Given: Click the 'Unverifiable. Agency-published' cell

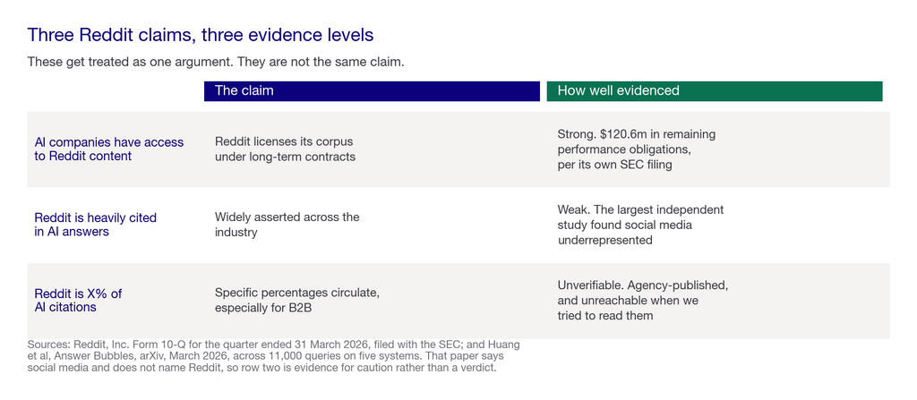Looking at the screenshot, I should click(x=642, y=301).
